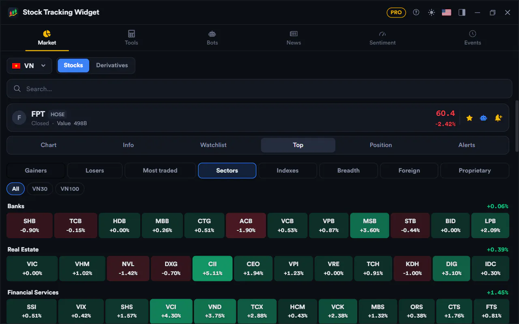
Task: Open the Sentiment gauge tab
Action: [x=382, y=38]
